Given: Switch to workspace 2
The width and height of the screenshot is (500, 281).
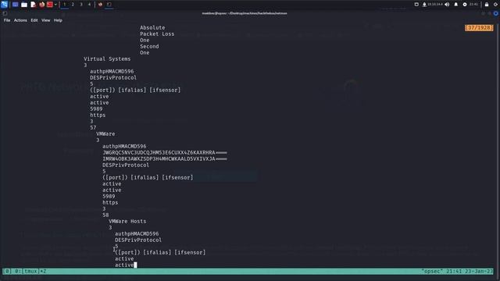Looking at the screenshot, I should [x=73, y=5].
